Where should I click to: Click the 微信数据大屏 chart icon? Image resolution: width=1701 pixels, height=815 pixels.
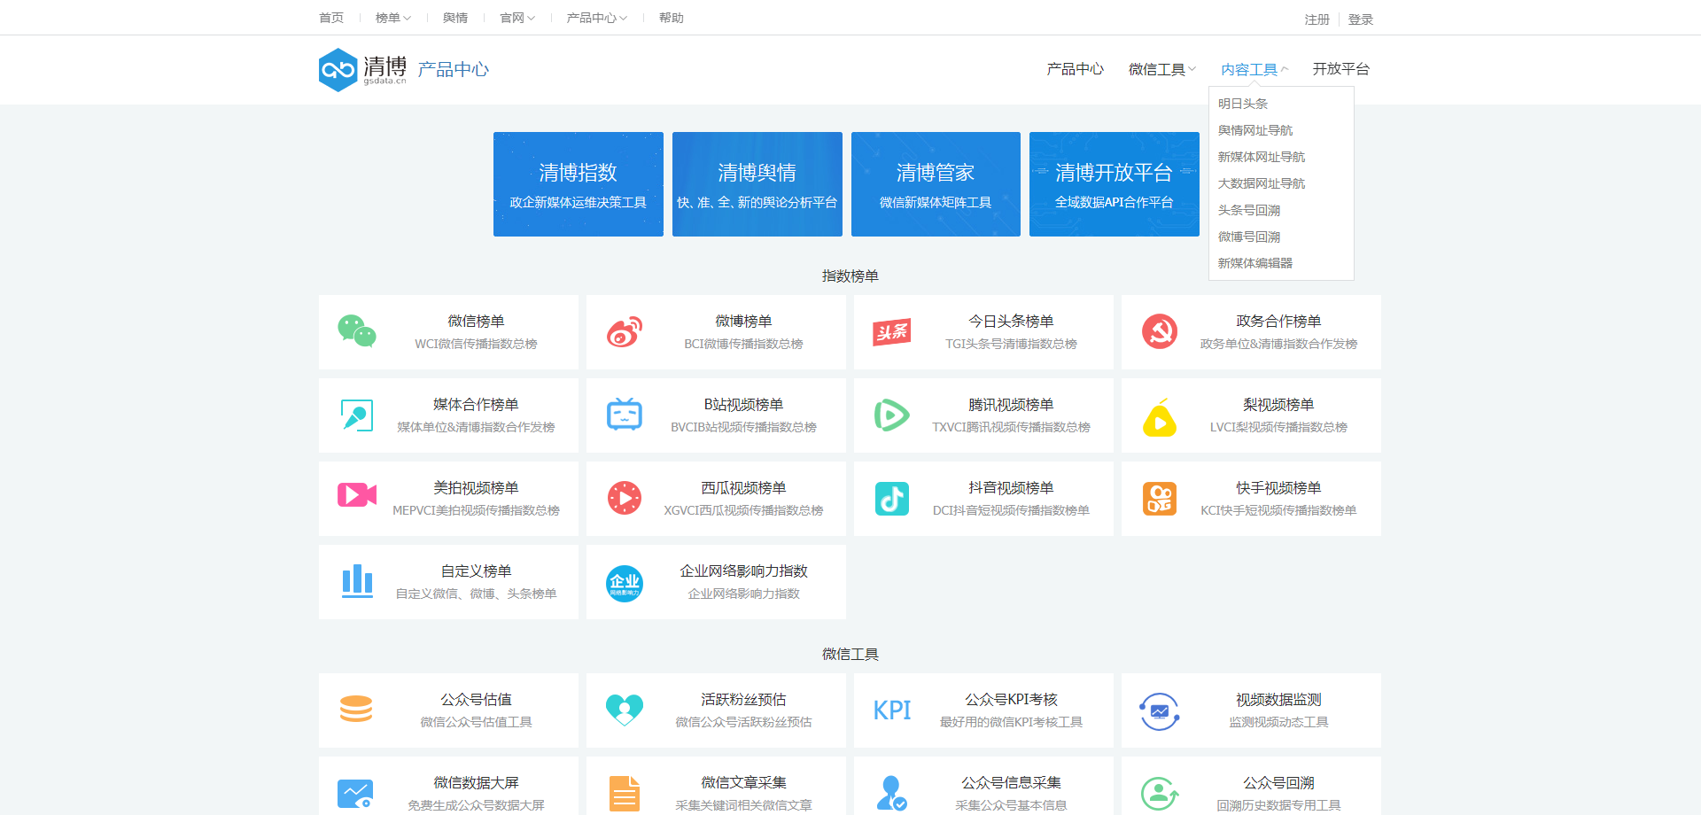click(x=355, y=793)
